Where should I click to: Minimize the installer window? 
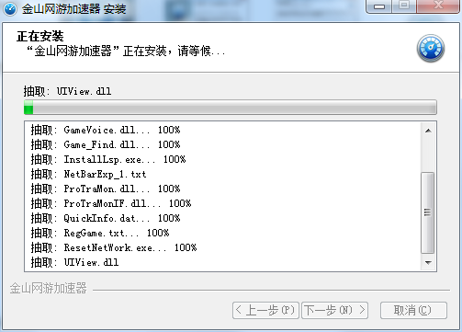(x=378, y=6)
